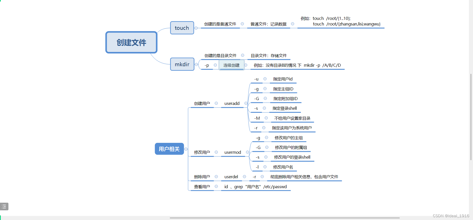
Task: Collapse the touch node branch
Action: point(196,28)
